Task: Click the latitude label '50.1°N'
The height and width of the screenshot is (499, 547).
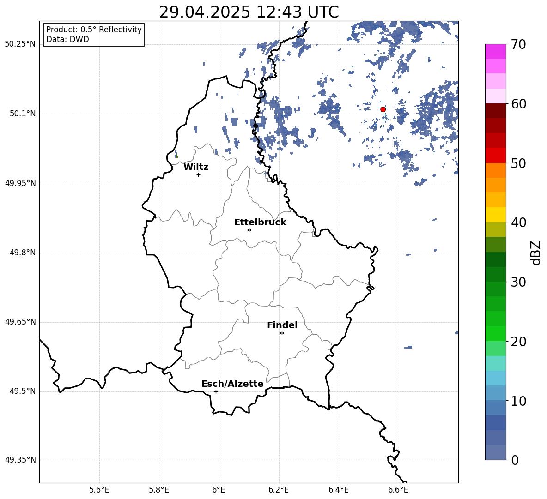Action: [x=22, y=114]
